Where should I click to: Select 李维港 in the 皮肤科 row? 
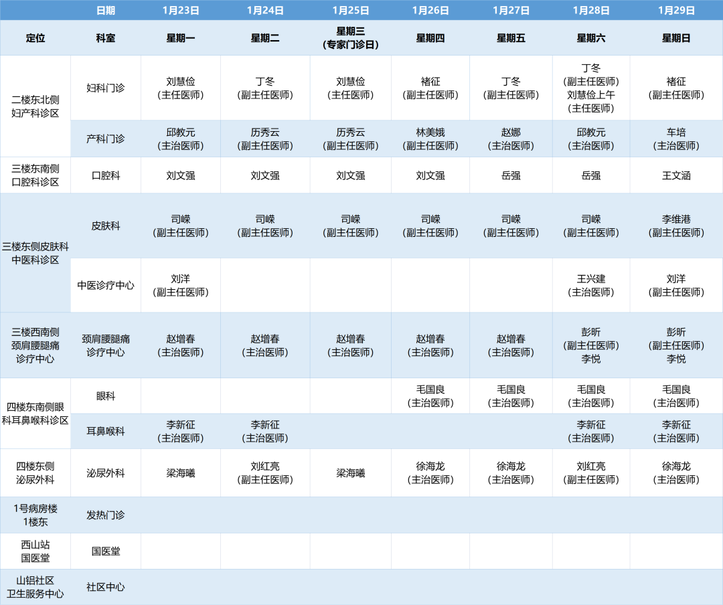[676, 226]
